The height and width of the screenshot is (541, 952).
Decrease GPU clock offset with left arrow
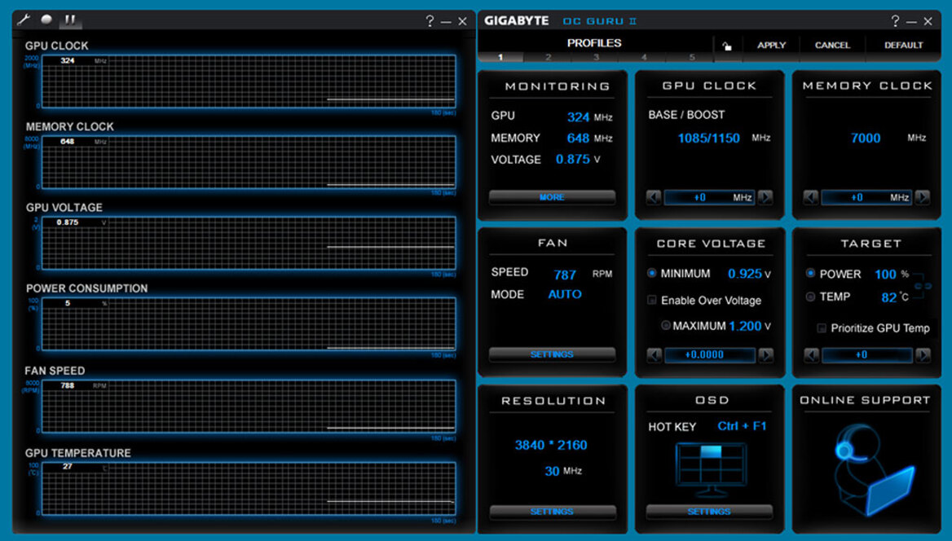654,197
